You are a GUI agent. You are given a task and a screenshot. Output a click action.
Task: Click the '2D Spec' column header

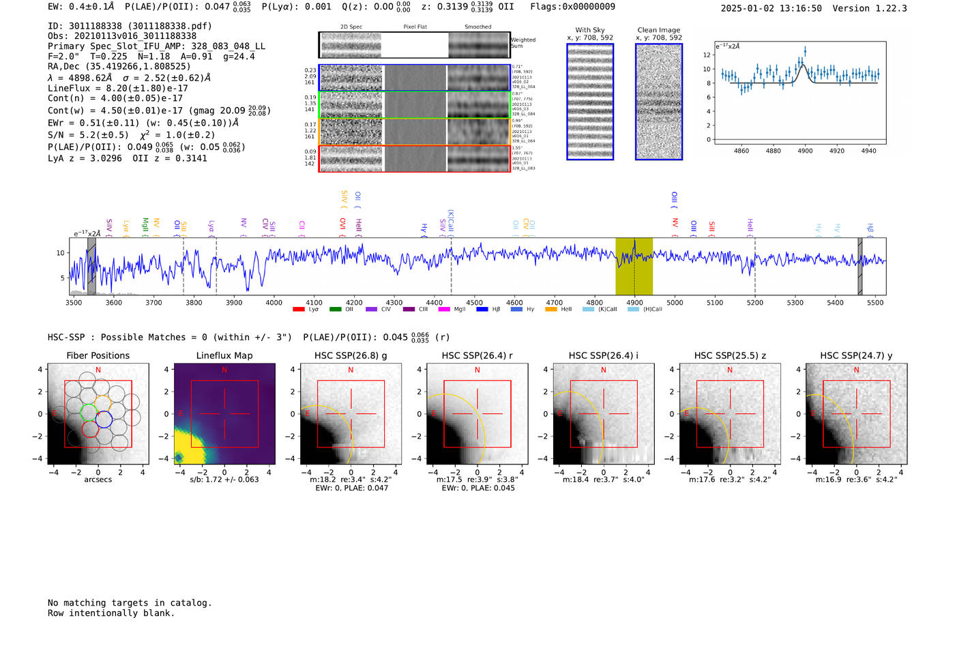pos(351,27)
